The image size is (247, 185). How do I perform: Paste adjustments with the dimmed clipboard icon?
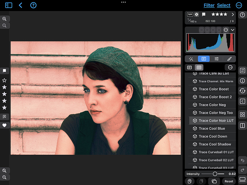[201, 181]
